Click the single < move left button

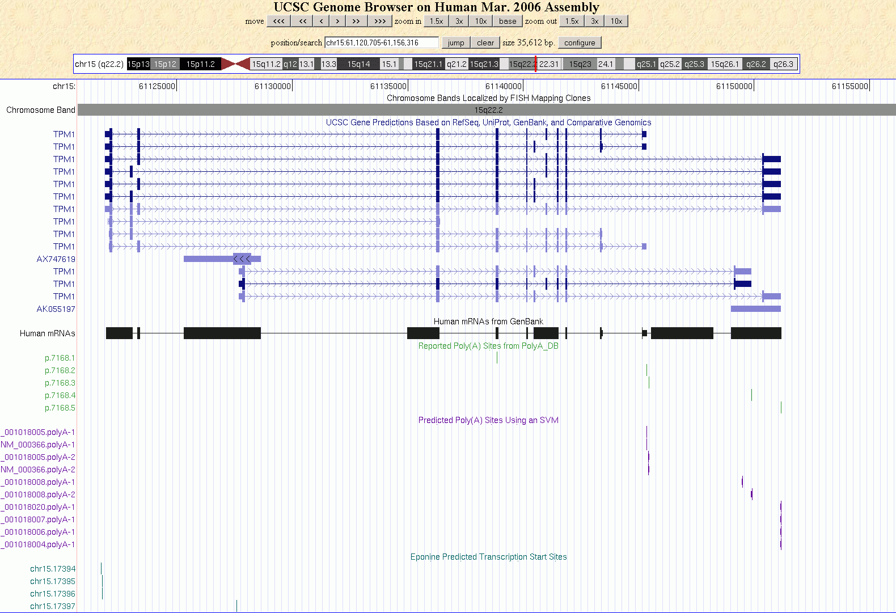(x=322, y=21)
